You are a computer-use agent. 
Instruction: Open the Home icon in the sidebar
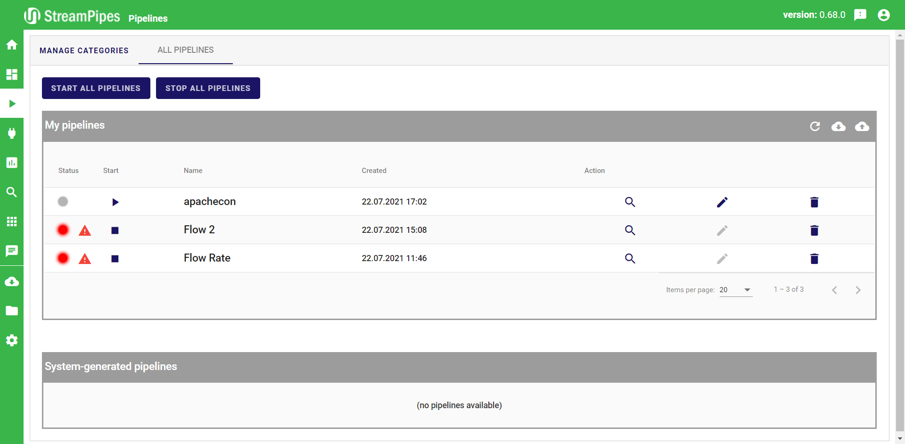click(12, 45)
